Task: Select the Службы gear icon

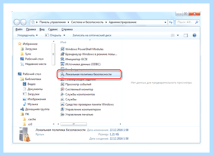Action: pyautogui.click(x=62, y=99)
